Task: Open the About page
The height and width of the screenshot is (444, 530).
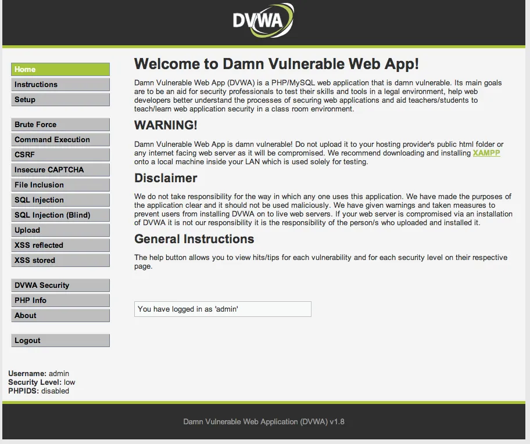Action: pos(60,315)
